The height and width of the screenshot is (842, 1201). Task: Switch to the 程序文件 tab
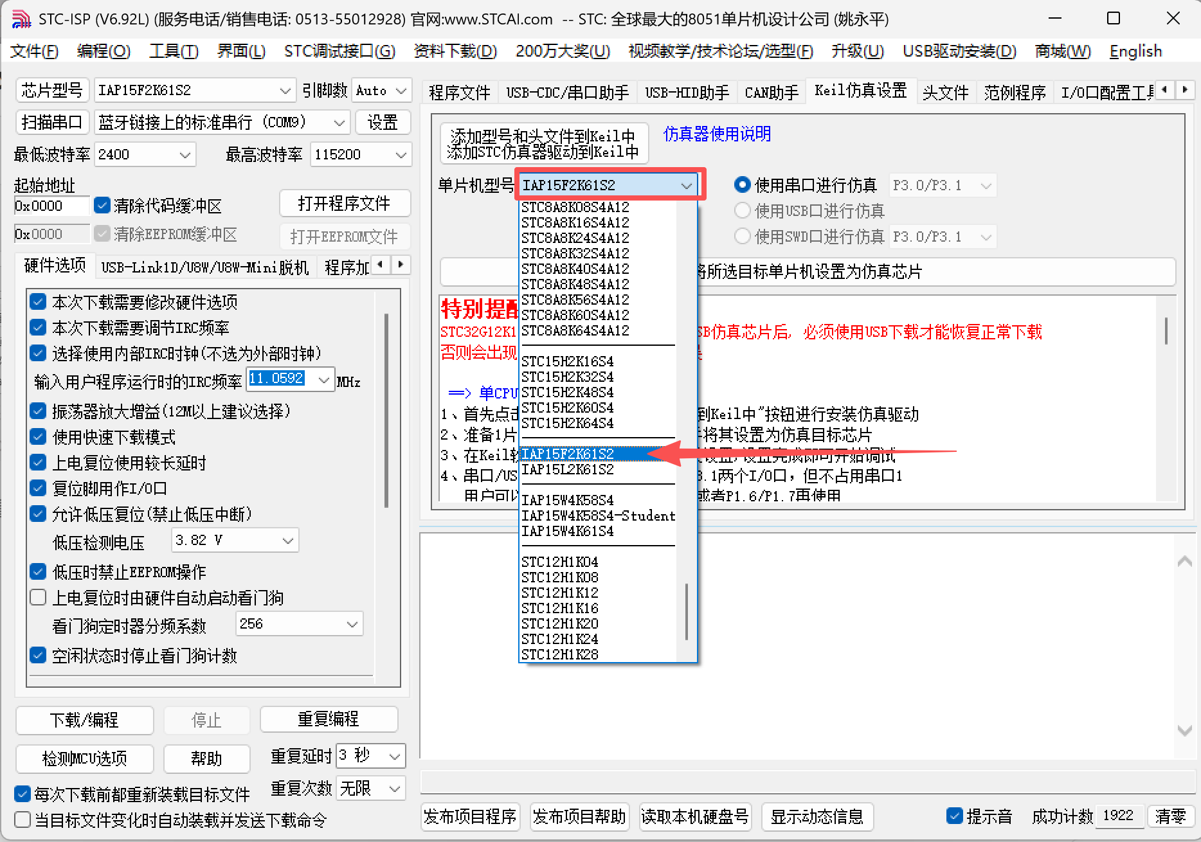[x=460, y=93]
